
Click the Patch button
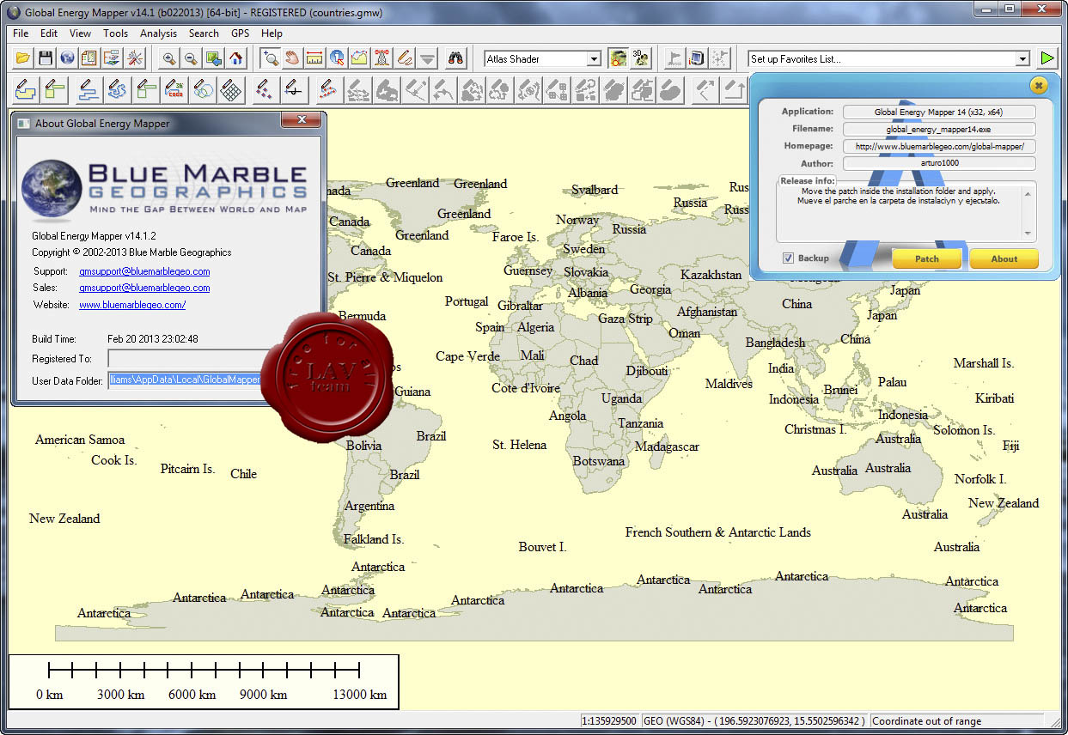[927, 258]
